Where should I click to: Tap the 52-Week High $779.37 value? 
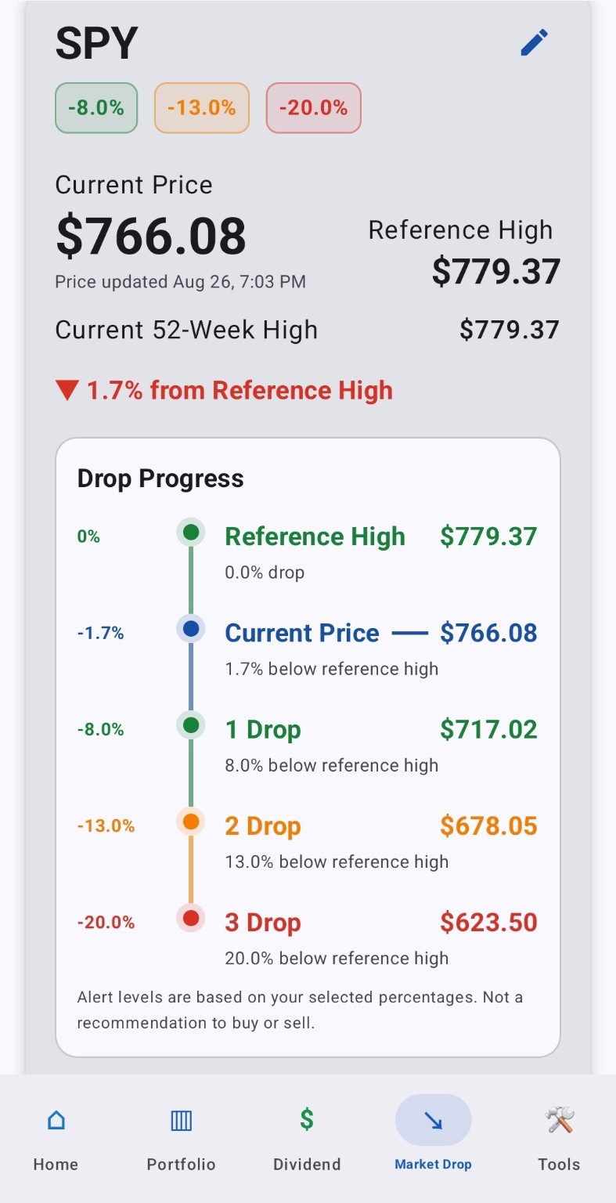[x=510, y=330]
